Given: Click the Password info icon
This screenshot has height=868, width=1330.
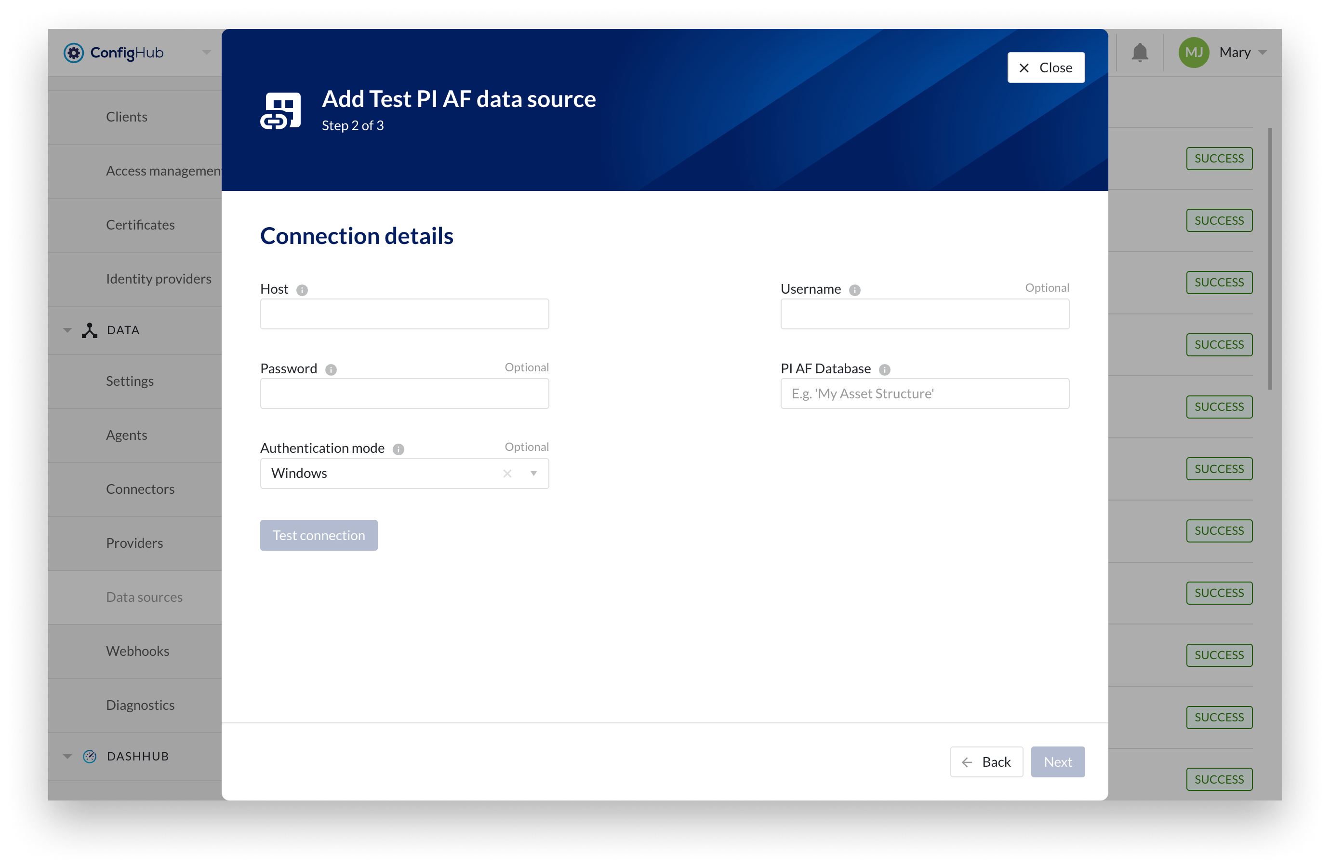Looking at the screenshot, I should tap(331, 370).
